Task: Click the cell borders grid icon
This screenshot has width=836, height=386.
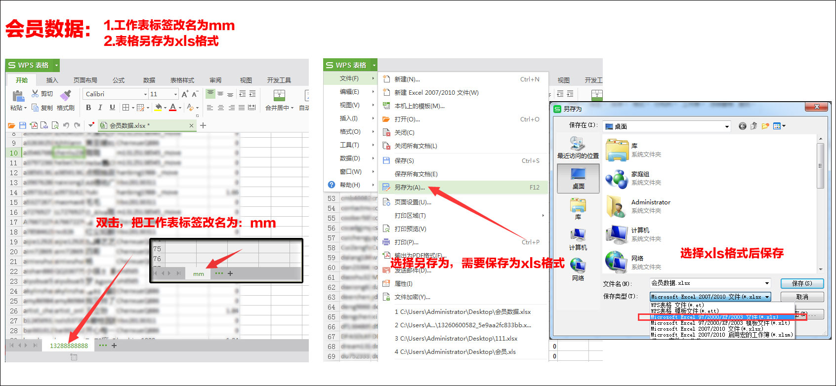Action: pyautogui.click(x=126, y=108)
